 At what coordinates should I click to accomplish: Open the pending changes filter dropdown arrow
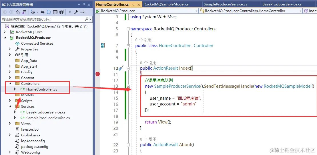38,12
